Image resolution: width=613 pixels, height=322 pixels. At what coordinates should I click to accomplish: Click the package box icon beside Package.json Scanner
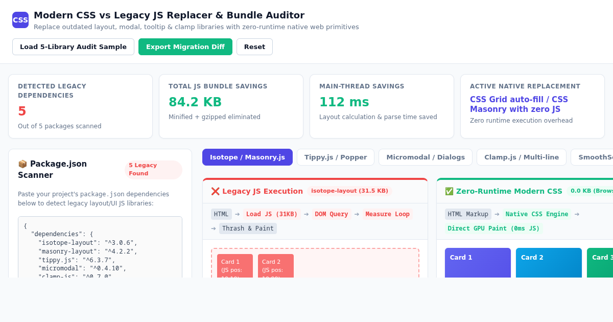pos(22,164)
